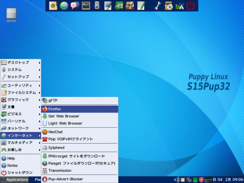Click the green storage tray icon
Viewport: 244px width, 183px height.
pyautogui.click(x=195, y=180)
